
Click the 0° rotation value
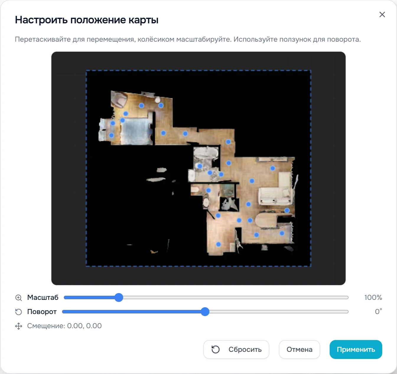click(x=378, y=311)
